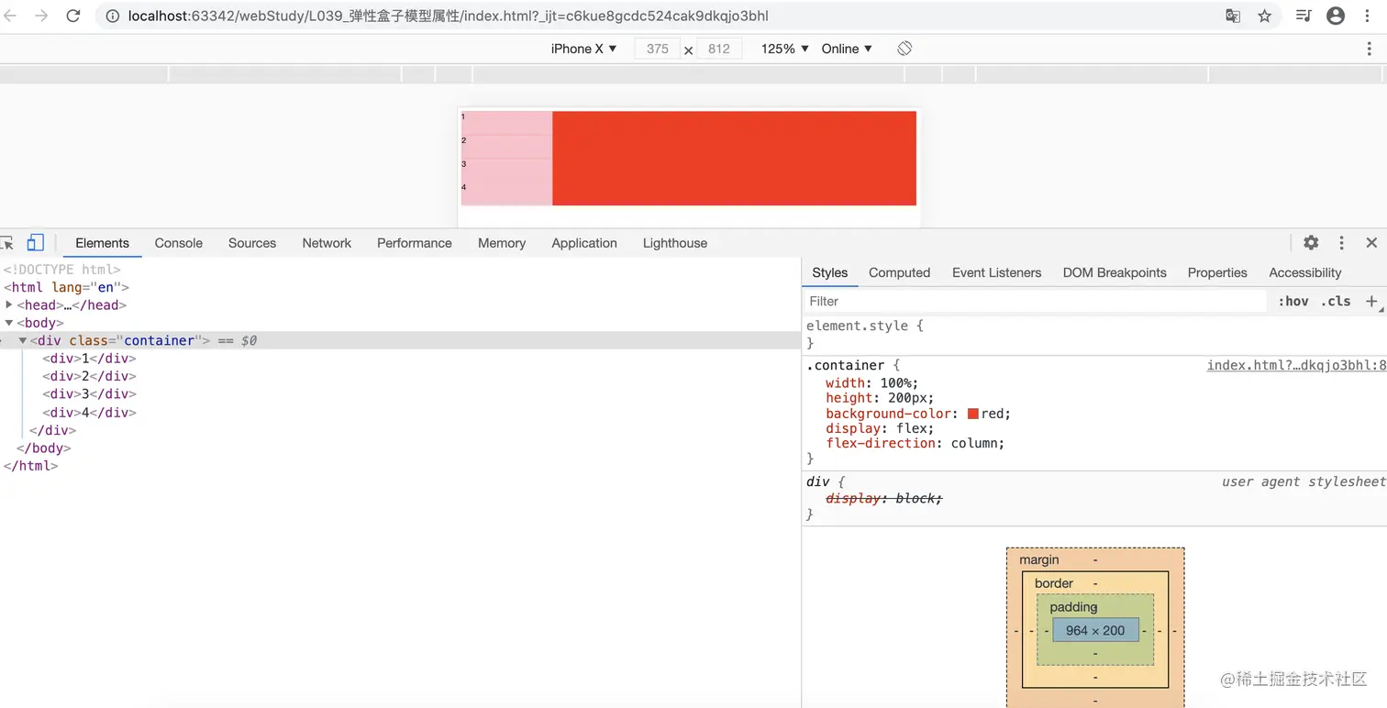Image resolution: width=1387 pixels, height=708 pixels.
Task: Switch to the Elements tab
Action: (102, 243)
